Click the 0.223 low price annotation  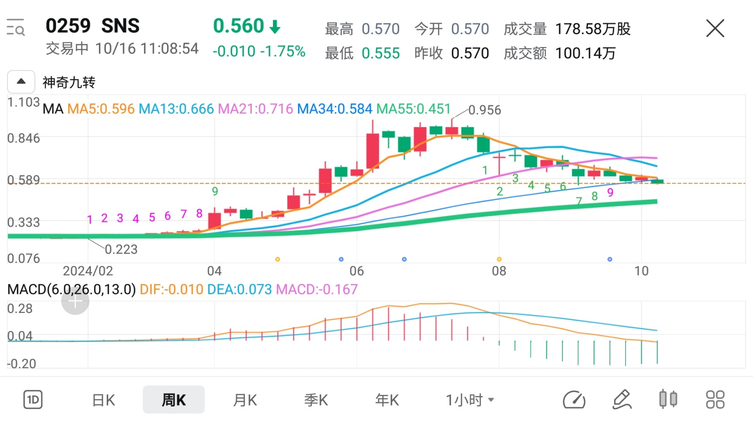[x=121, y=249]
